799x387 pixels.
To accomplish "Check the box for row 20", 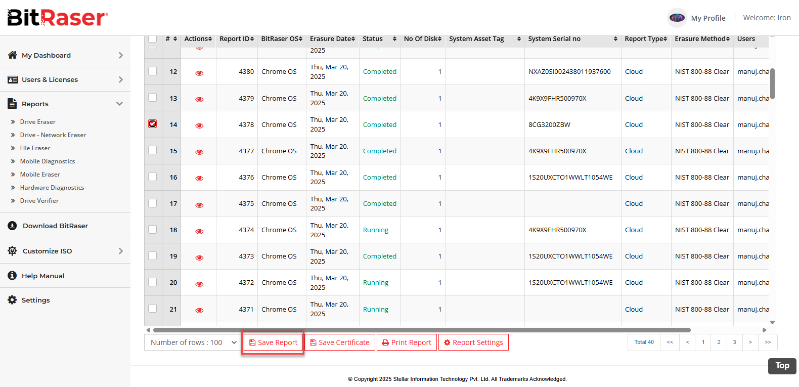I will click(x=152, y=282).
